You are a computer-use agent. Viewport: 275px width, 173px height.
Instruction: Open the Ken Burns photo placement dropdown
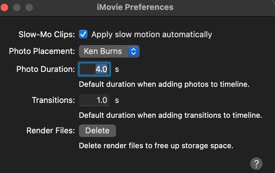[x=109, y=51]
